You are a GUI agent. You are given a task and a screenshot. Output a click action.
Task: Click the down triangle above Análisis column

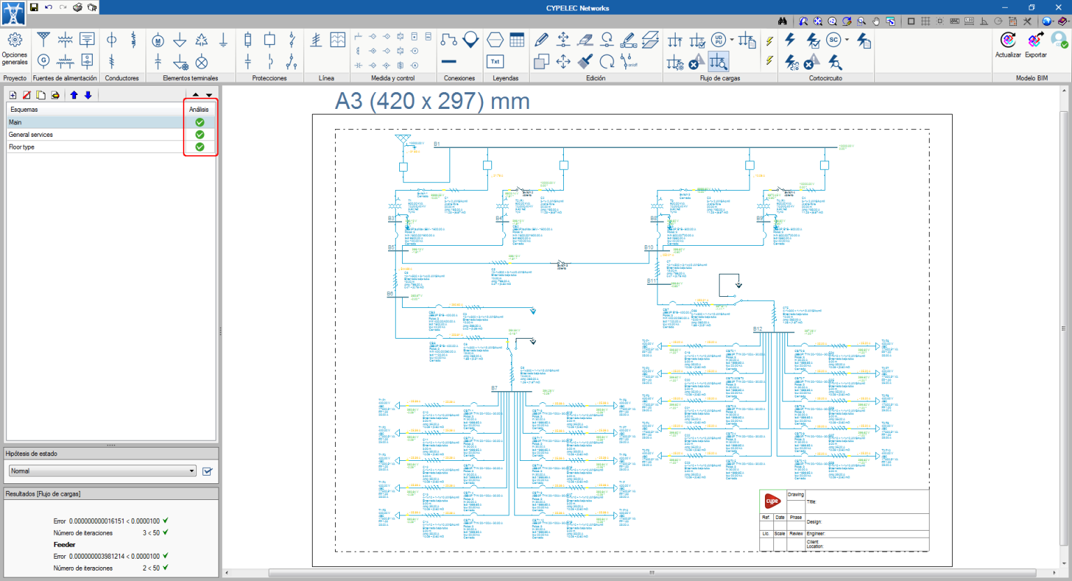(x=207, y=94)
